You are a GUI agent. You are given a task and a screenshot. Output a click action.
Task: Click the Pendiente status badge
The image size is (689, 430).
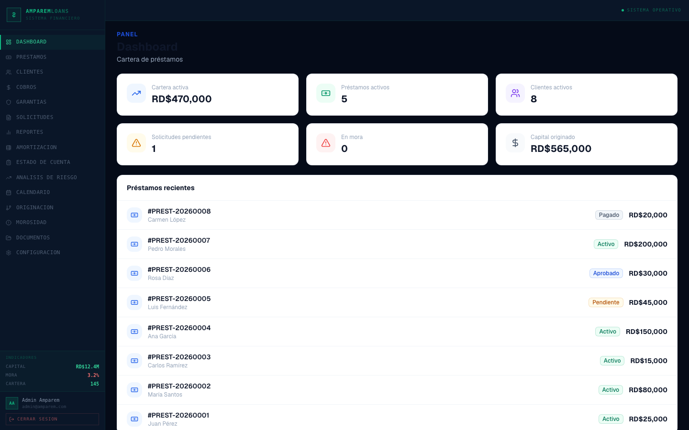click(606, 302)
